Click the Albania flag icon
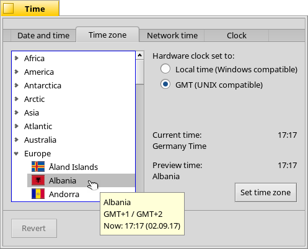The height and width of the screenshot is (249, 308). click(x=38, y=180)
